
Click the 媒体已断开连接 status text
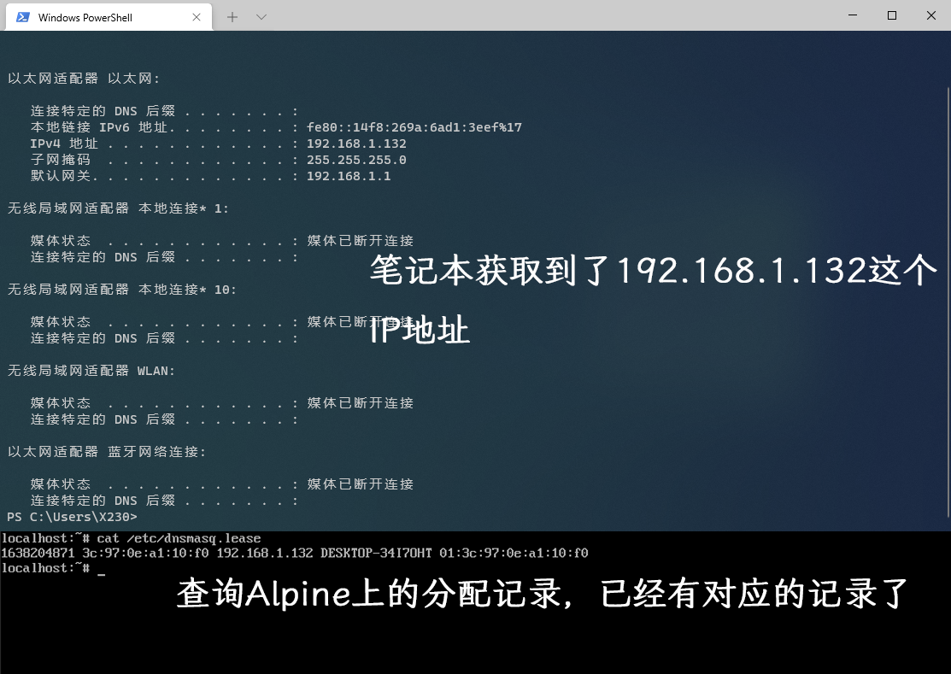click(x=359, y=402)
